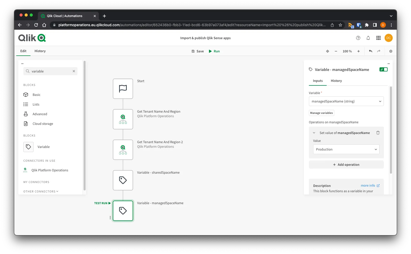Clear the variable search field
411x254 pixels.
[x=74, y=71]
